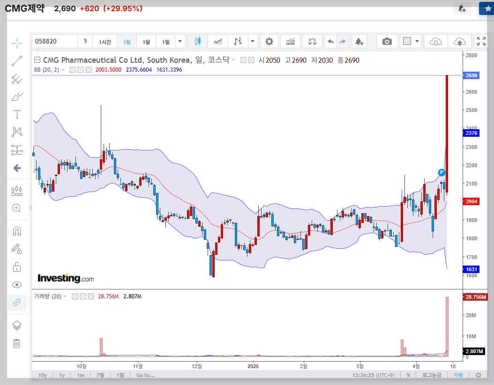The height and width of the screenshot is (385, 494).
Task: Open the chart layout square dropdown
Action: coord(411,42)
